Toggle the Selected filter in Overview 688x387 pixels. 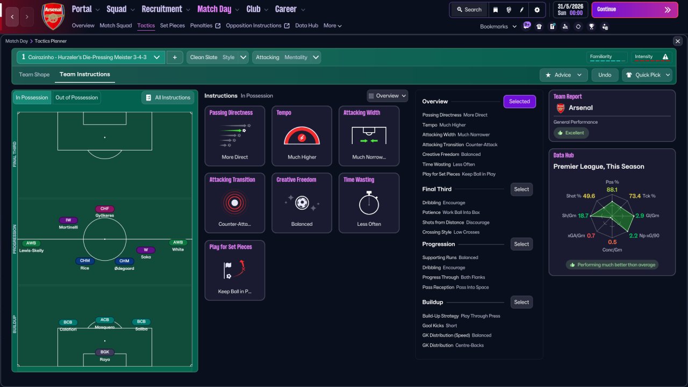[519, 102]
